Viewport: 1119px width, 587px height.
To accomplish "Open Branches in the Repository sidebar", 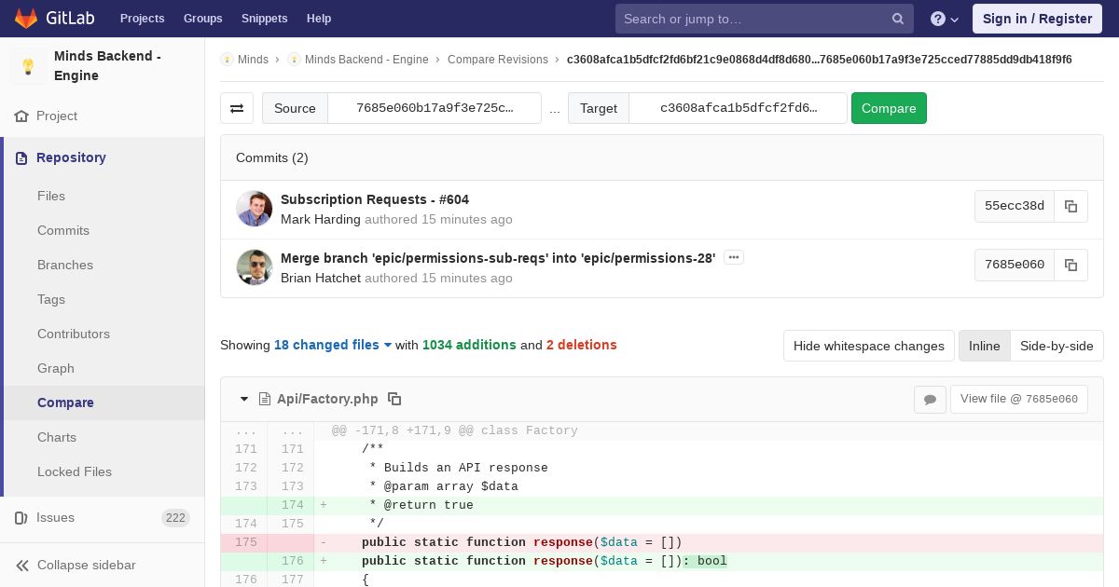I will tap(65, 265).
